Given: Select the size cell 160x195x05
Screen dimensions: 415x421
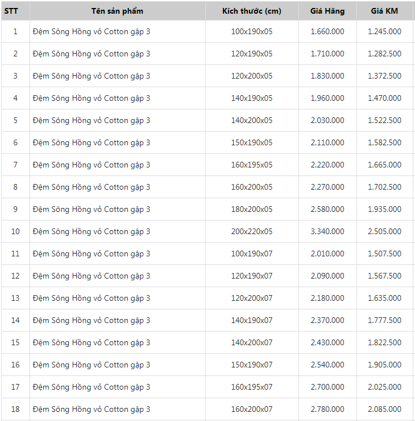Looking at the screenshot, I should [251, 165].
